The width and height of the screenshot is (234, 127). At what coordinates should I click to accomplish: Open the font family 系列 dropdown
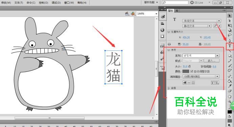201,56
